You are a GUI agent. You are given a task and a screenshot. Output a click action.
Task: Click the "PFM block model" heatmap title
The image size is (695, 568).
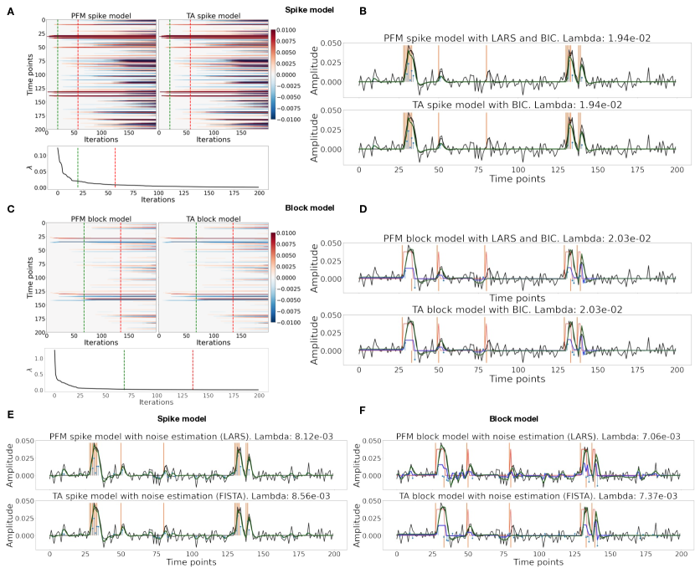click(101, 219)
